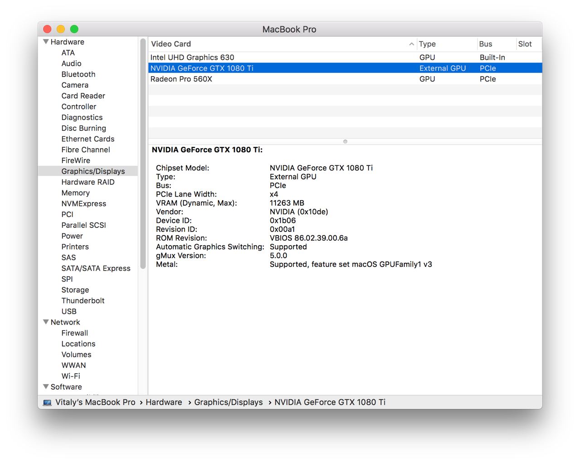Click the ROM Revision VBIOS value
580x463 pixels.
309,238
